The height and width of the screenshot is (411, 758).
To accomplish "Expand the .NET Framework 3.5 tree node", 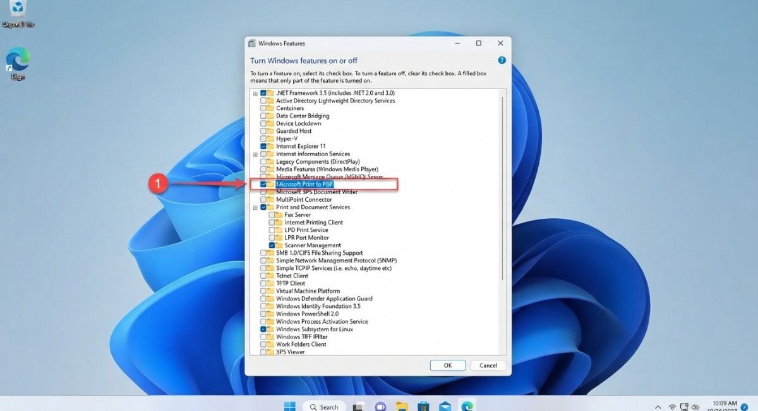I will point(255,93).
